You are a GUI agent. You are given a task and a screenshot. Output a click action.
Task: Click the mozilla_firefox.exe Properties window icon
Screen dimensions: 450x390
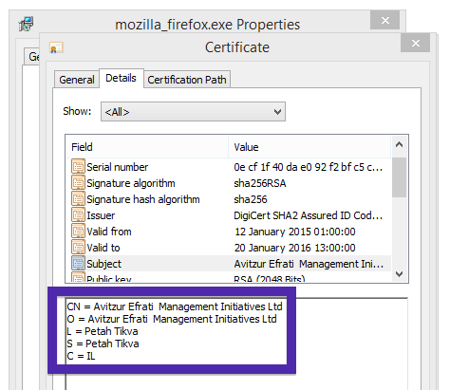point(26,24)
